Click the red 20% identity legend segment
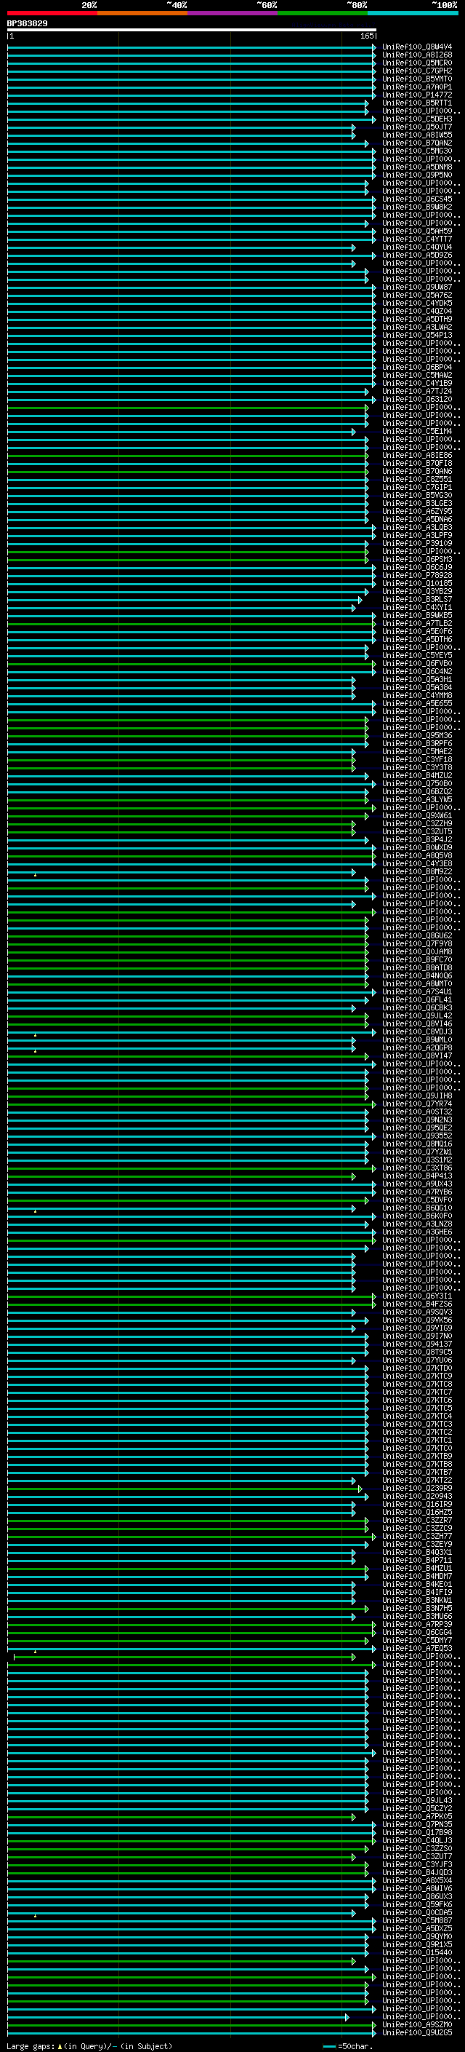The height and width of the screenshot is (2052, 465). (x=52, y=13)
